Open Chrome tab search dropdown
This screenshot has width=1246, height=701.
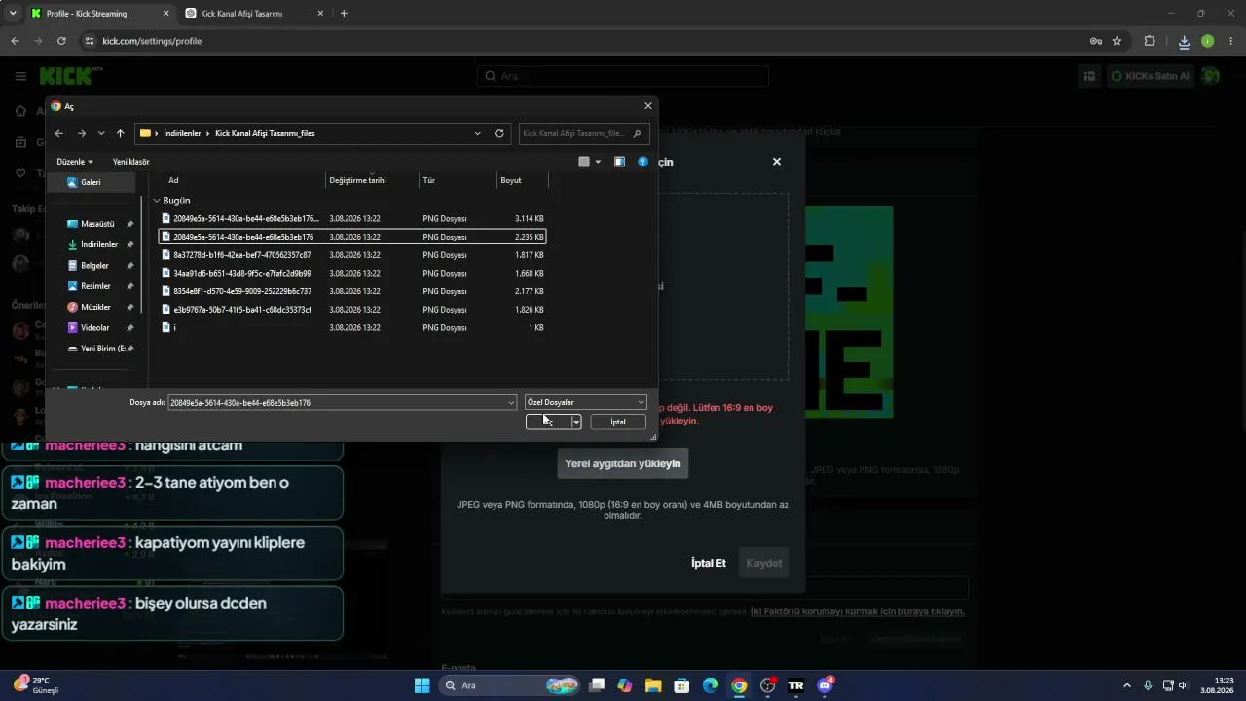pos(13,14)
